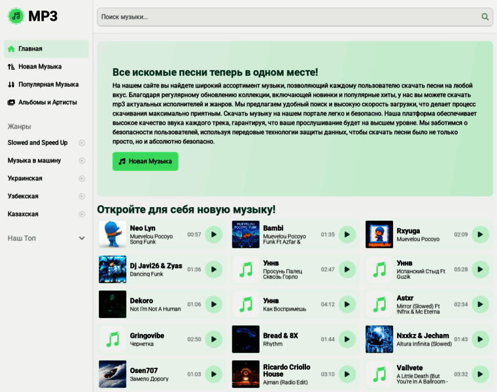Image resolution: width=497 pixels, height=392 pixels.
Task: Play Dekoro Not I'm Not A Human
Action: 214,304
